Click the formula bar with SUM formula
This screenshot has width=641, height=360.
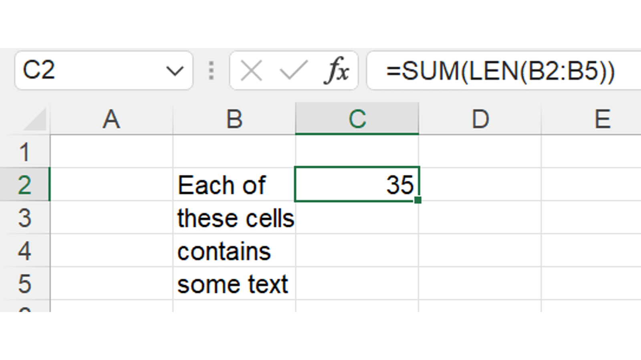501,71
